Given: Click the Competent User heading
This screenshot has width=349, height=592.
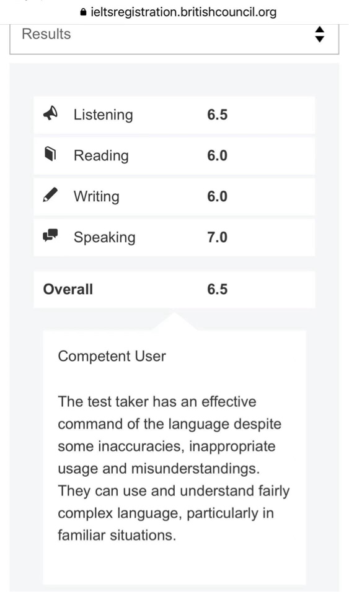Looking at the screenshot, I should (x=112, y=356).
